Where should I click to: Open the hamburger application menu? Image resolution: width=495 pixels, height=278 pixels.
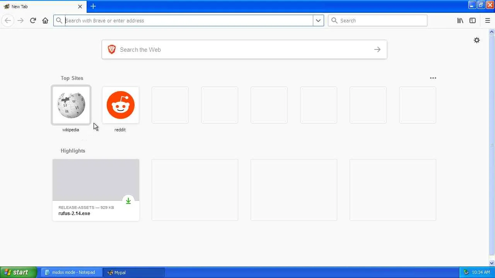(x=487, y=20)
